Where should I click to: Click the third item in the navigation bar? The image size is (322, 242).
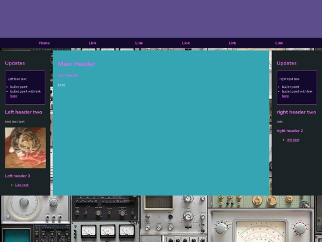[139, 43]
